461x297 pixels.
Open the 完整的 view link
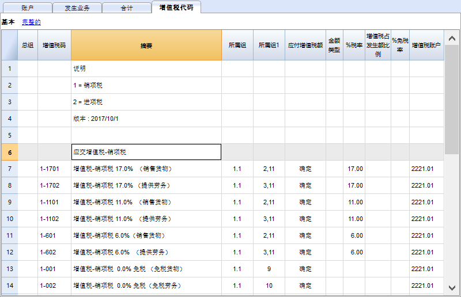(31, 22)
